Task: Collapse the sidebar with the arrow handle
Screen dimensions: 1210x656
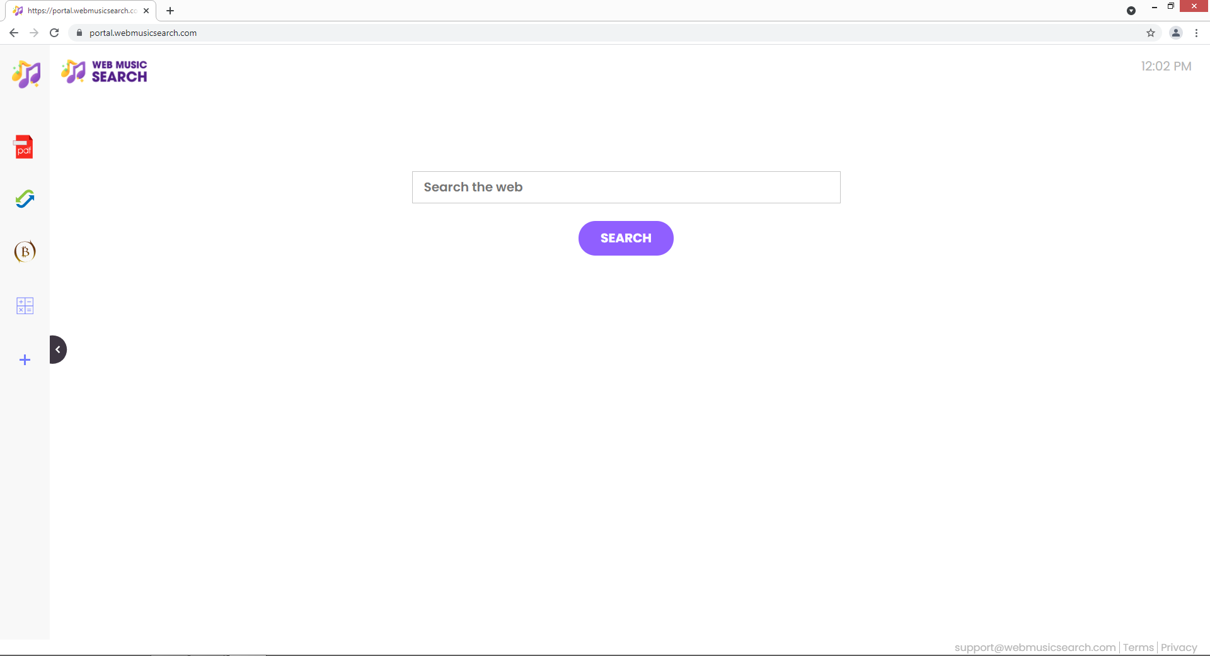Action: (58, 349)
